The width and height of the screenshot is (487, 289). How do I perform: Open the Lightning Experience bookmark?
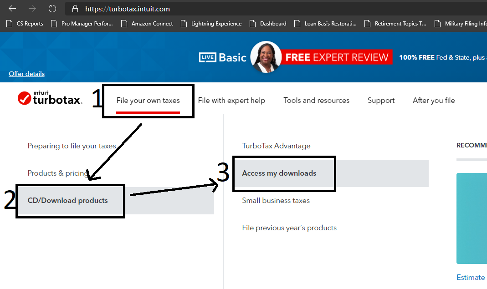(211, 24)
